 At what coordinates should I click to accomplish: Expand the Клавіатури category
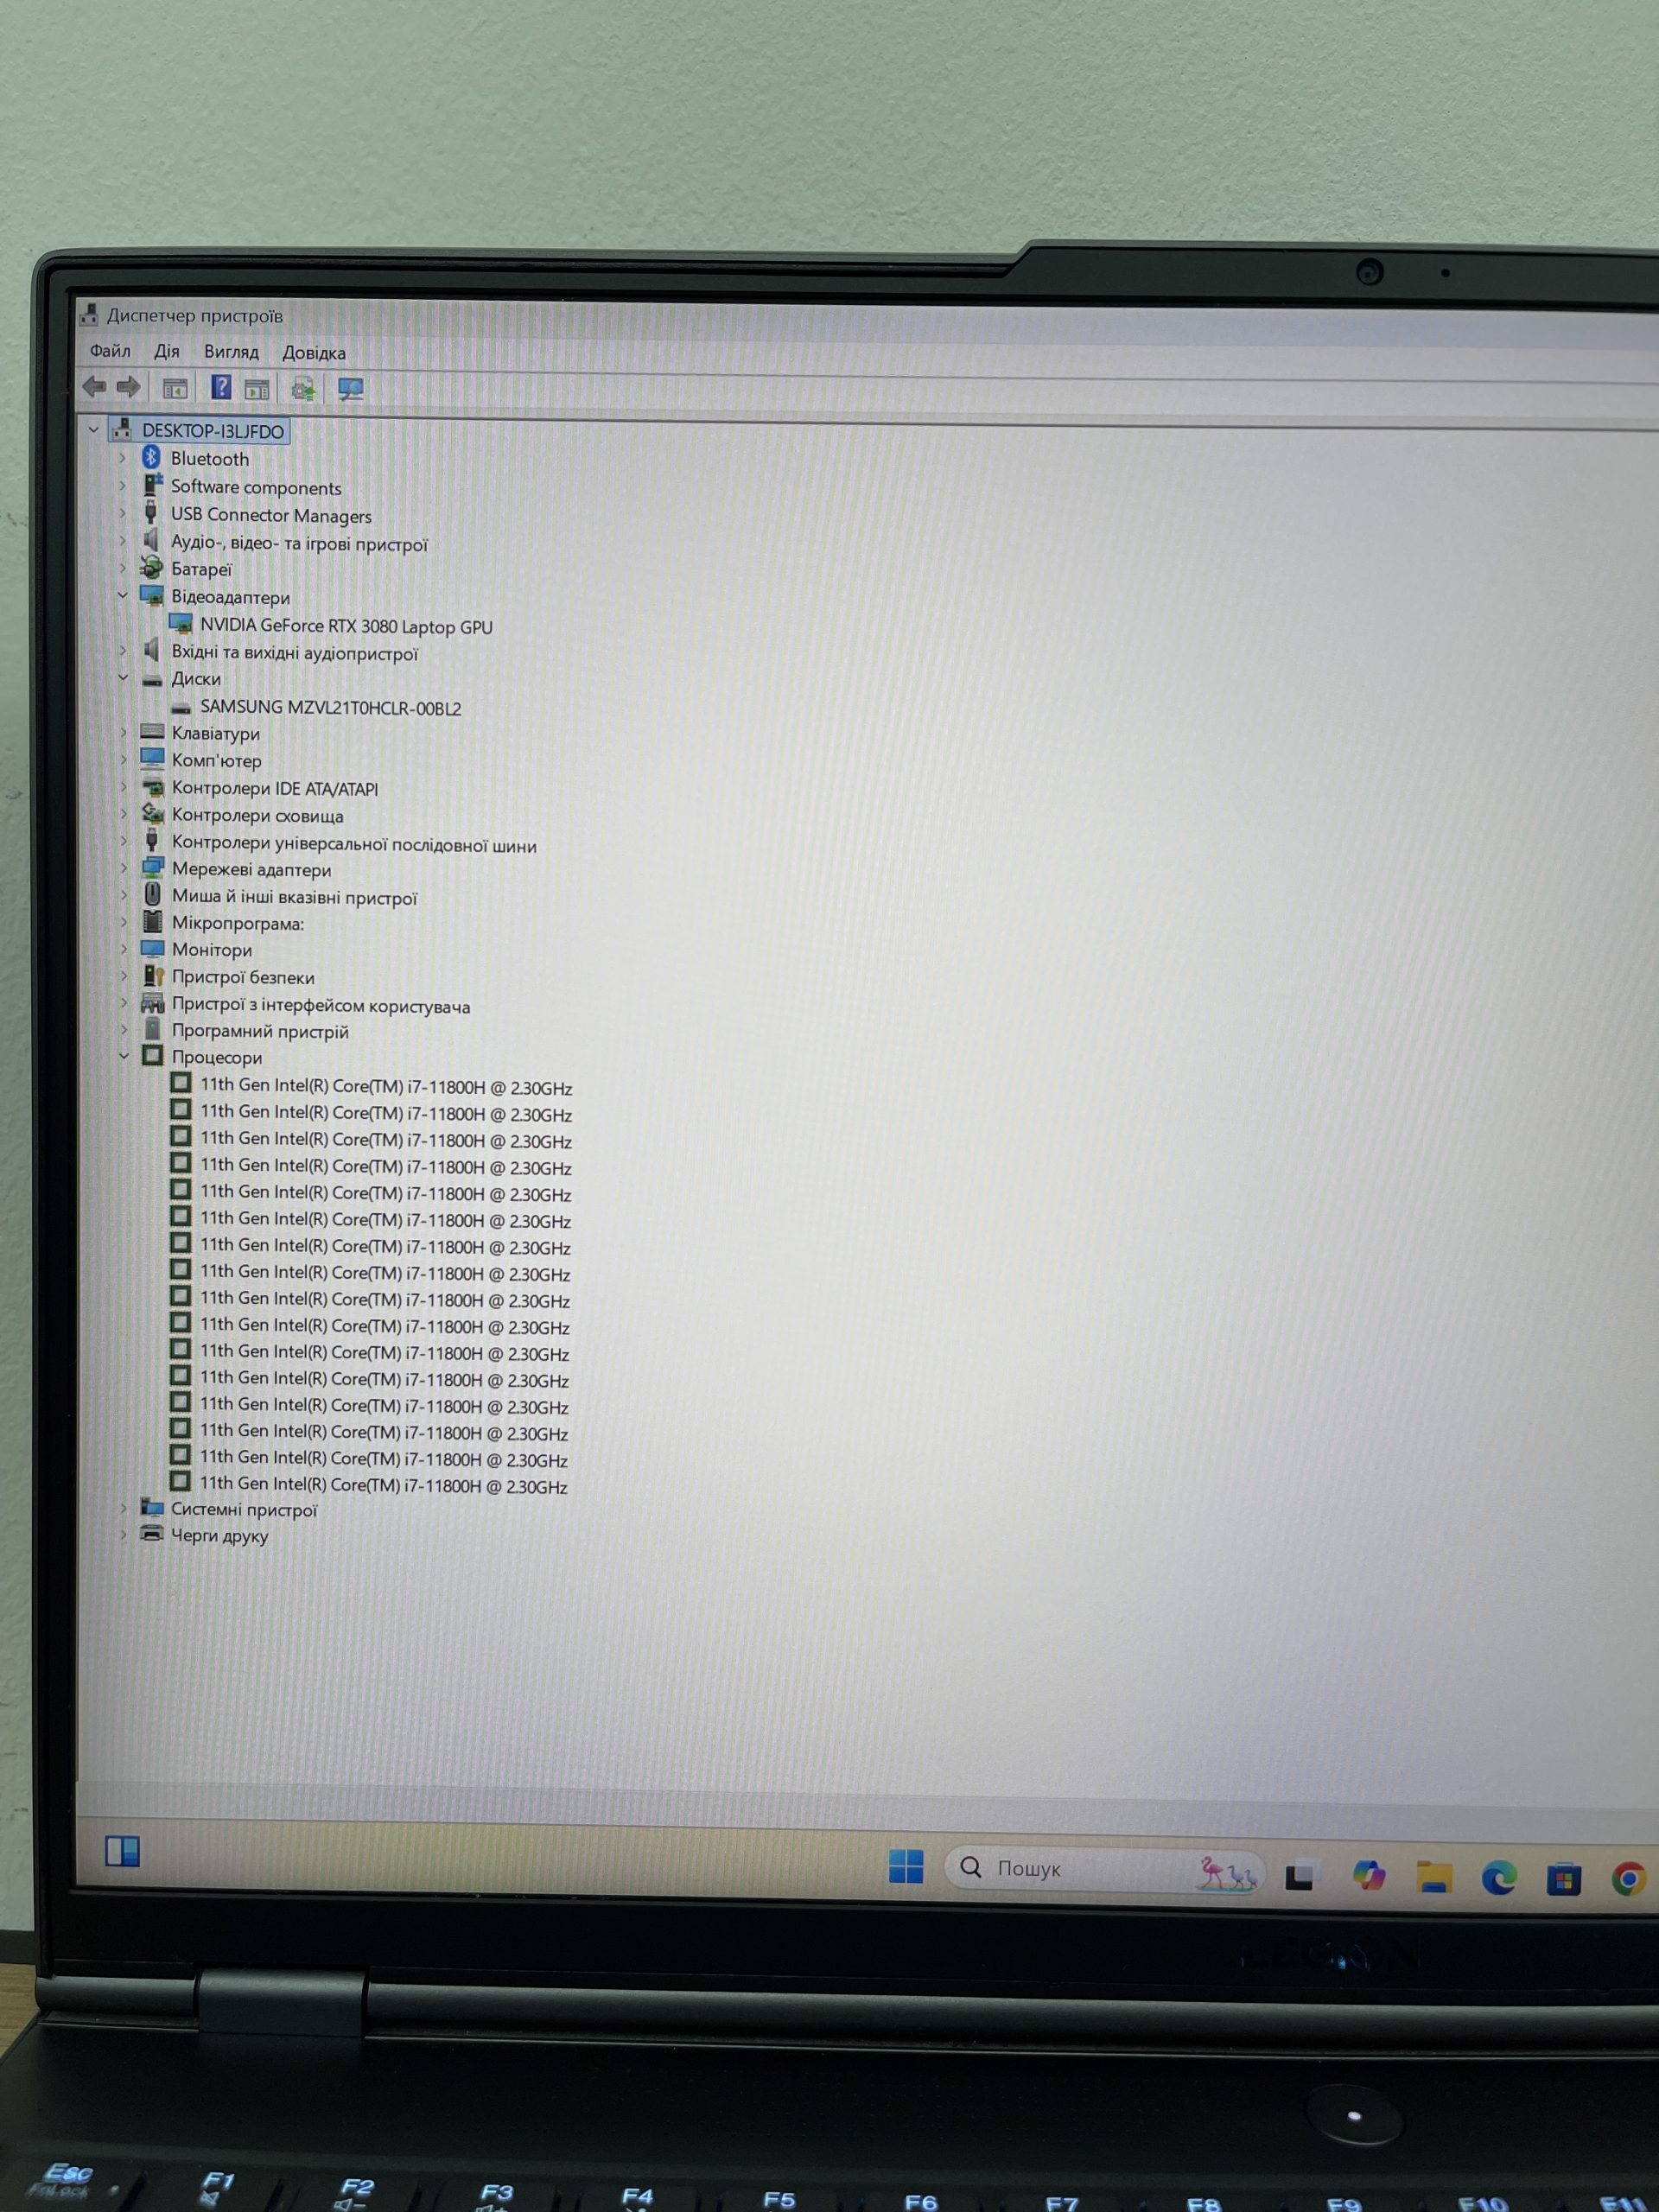[x=124, y=732]
